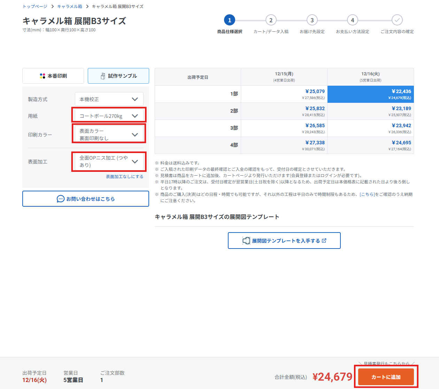
Task: Open the 用紙 paper type dropdown
Action: [109, 115]
